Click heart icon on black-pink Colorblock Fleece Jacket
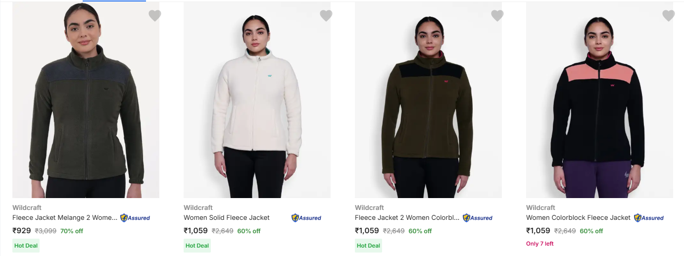This screenshot has width=684, height=256. click(669, 16)
